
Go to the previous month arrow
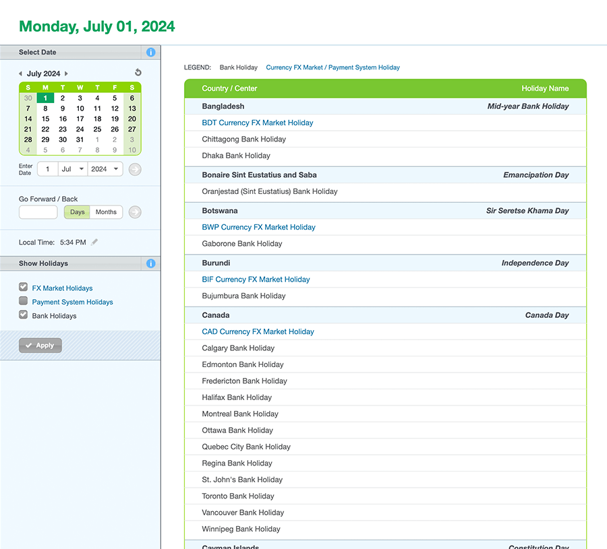(20, 73)
